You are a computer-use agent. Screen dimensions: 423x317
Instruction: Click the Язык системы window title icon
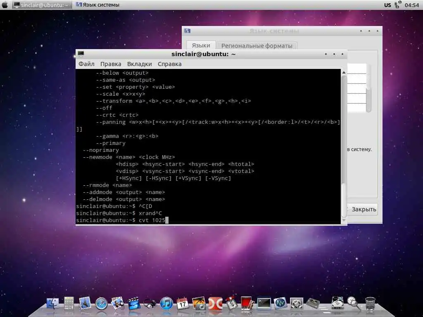point(188,31)
